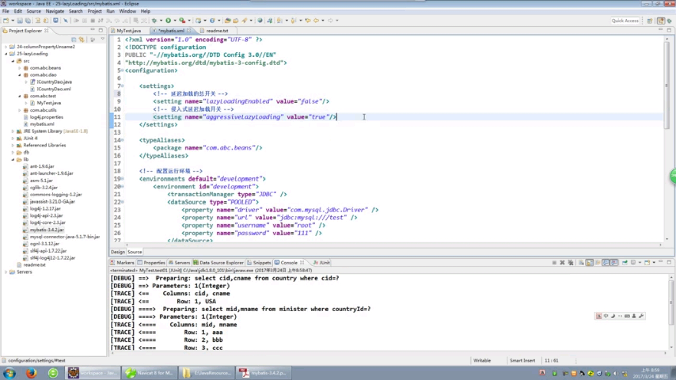Viewport: 676px width, 380px height.
Task: Open the Data Source Explorer tab
Action: [218, 263]
